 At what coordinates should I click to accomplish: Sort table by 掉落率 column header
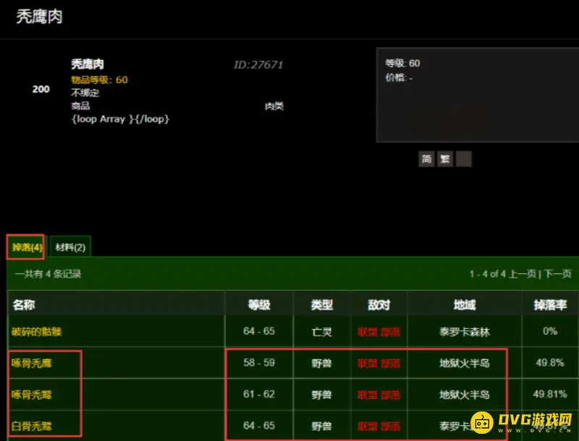550,305
